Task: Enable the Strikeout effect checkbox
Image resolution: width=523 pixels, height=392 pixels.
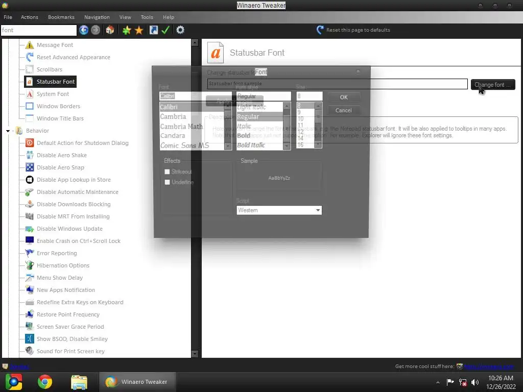Action: click(x=167, y=171)
